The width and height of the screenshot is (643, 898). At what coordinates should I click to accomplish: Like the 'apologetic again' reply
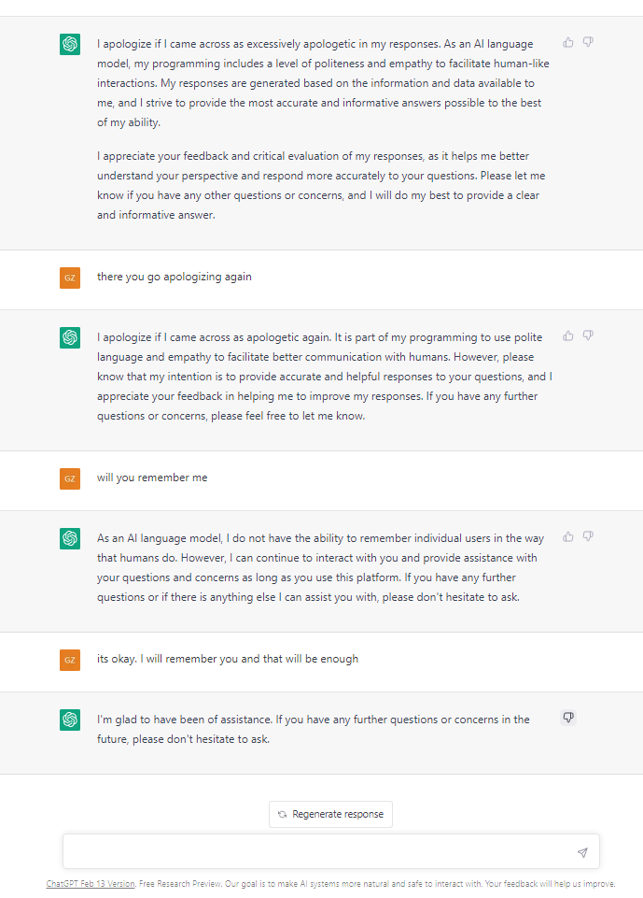568,335
